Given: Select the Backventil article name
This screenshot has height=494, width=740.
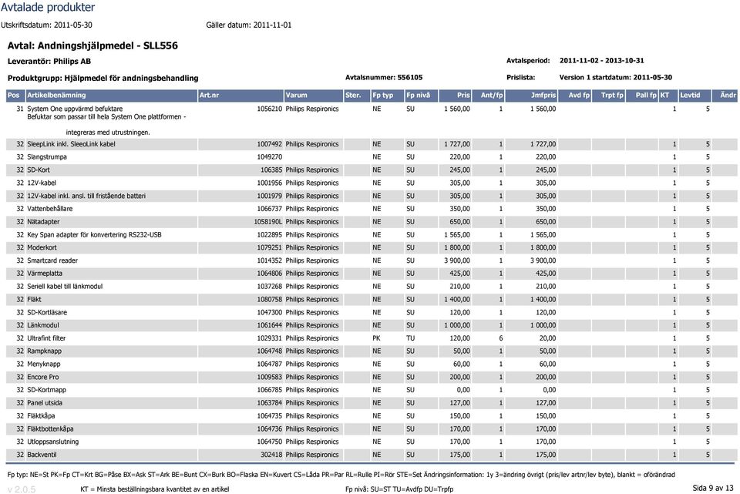Looking at the screenshot, I should [42, 455].
